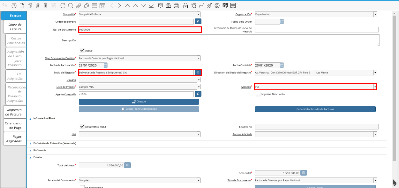Click the lock record icon

[185, 5]
